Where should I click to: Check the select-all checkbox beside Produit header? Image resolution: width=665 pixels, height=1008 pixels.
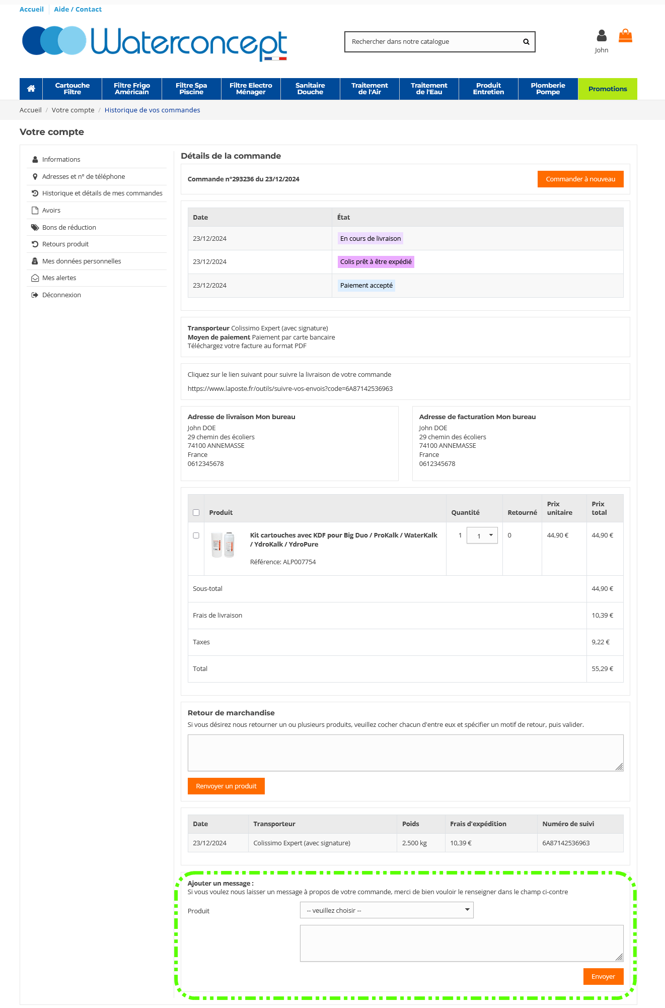tap(196, 513)
